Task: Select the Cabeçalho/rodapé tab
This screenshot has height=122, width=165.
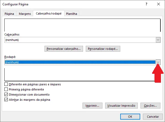Action: click(x=49, y=13)
